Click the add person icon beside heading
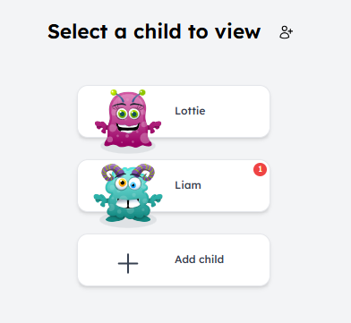 coord(286,32)
